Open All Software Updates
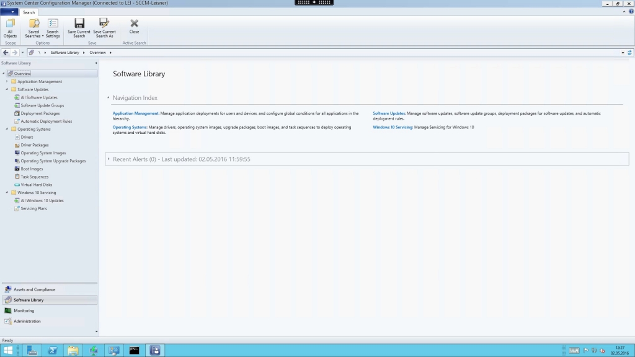The image size is (635, 357). pyautogui.click(x=39, y=97)
